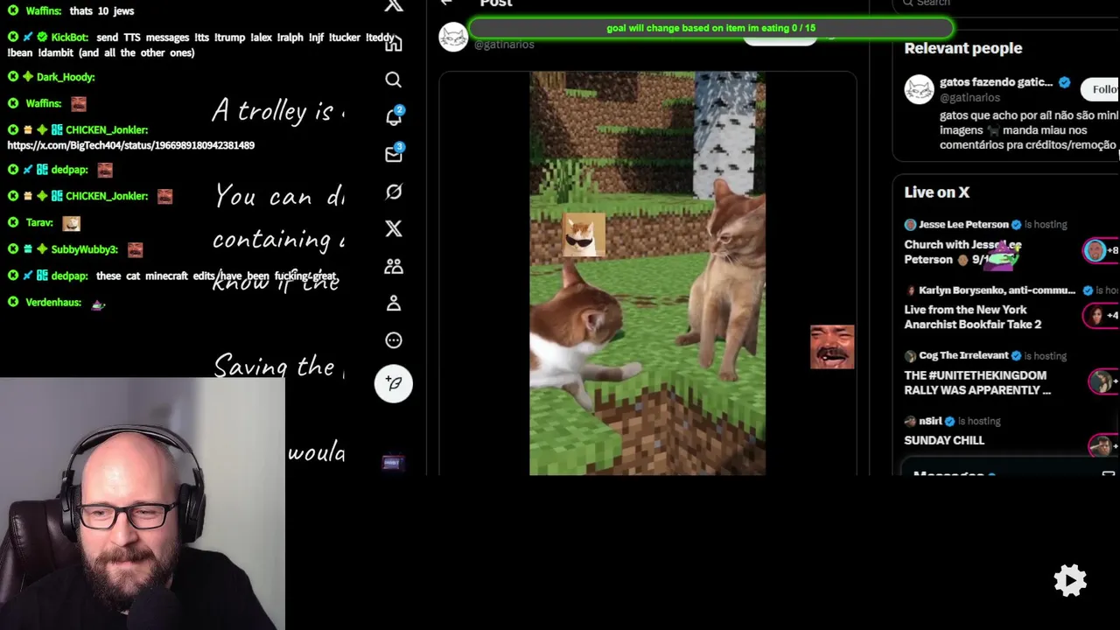Click the Cog The Irrelevant host name
The width and height of the screenshot is (1120, 630).
pos(963,356)
